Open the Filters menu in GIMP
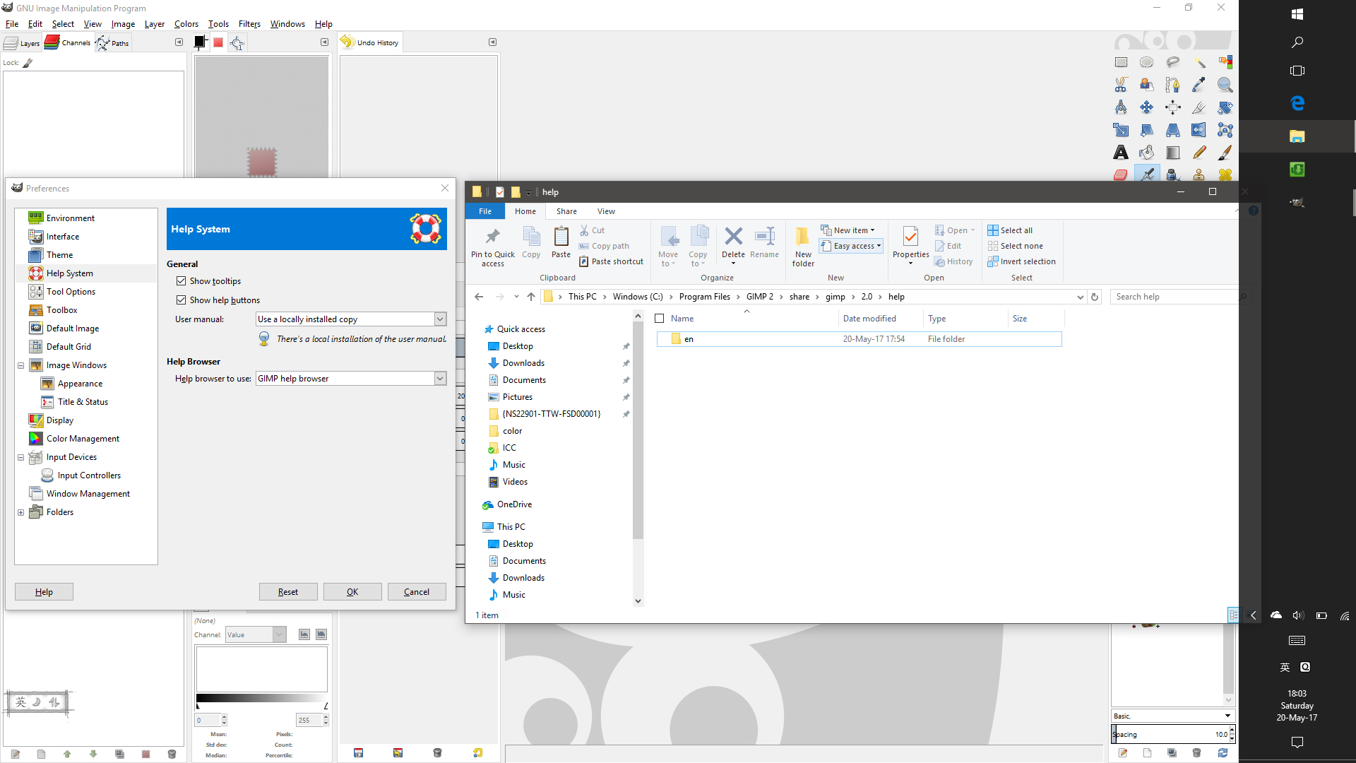Screen dimensions: 1356x763 [x=249, y=24]
